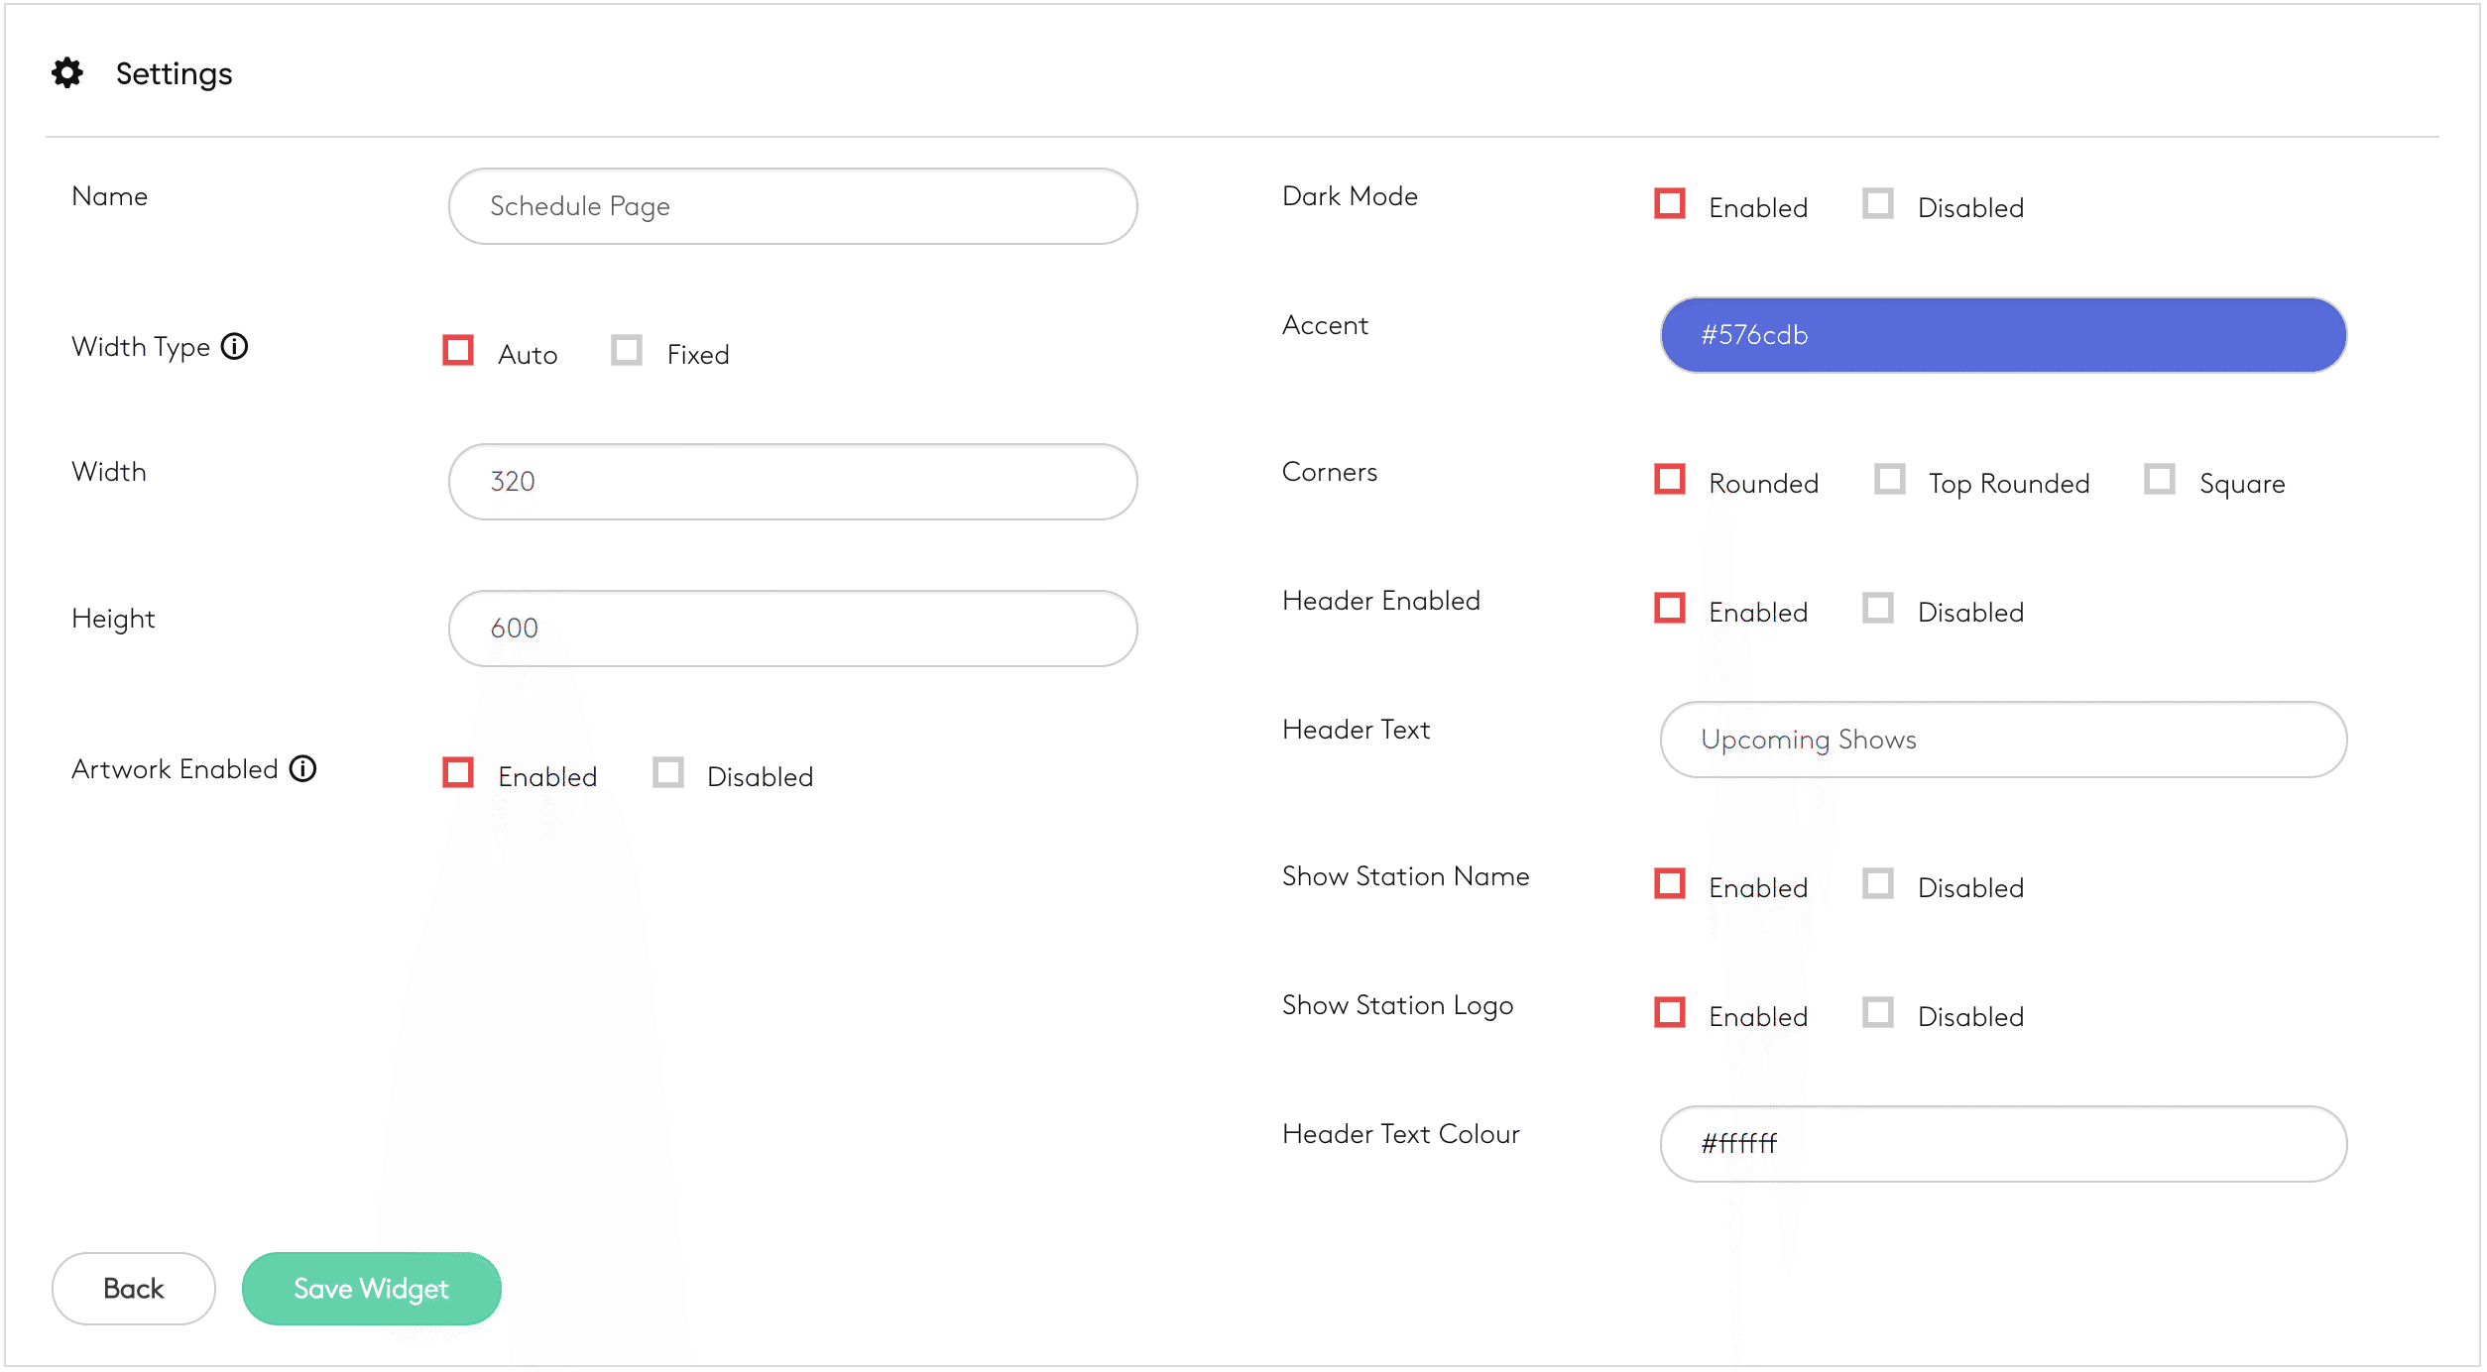Enable Dark Mode
The width and height of the screenshot is (2487, 1372).
(x=1670, y=203)
